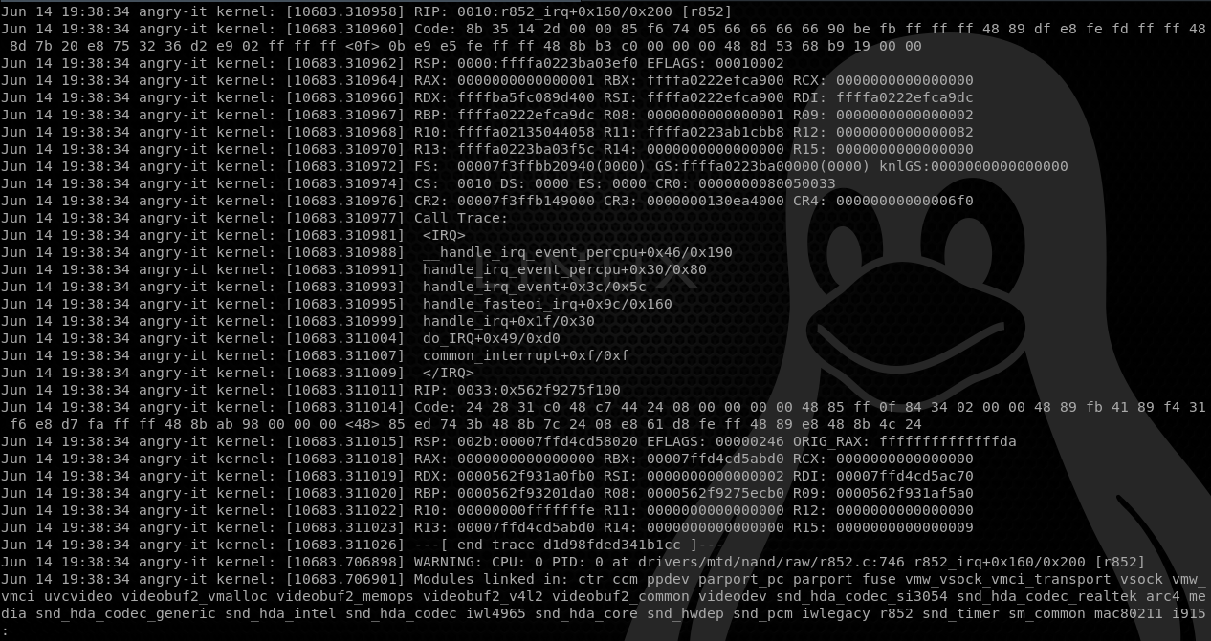
Task: Click common_interrupt+0xf/0xf trace entry
Action: 526,355
